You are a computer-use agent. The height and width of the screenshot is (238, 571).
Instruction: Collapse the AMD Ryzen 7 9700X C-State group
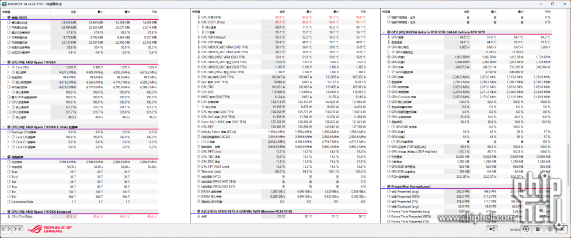coord(4,127)
